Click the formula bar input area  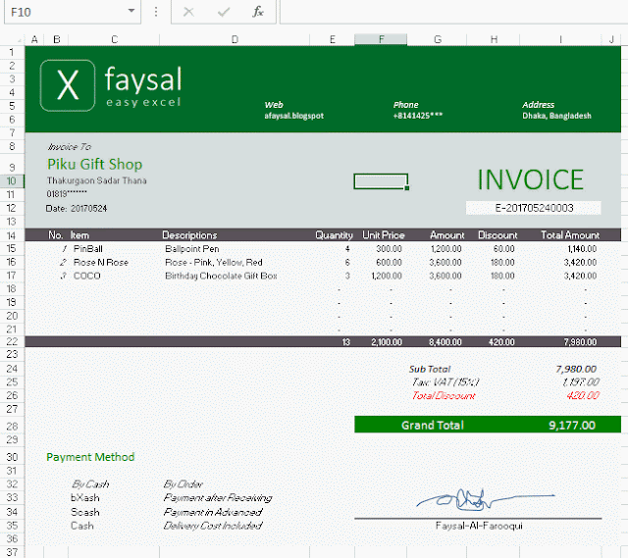[453, 12]
